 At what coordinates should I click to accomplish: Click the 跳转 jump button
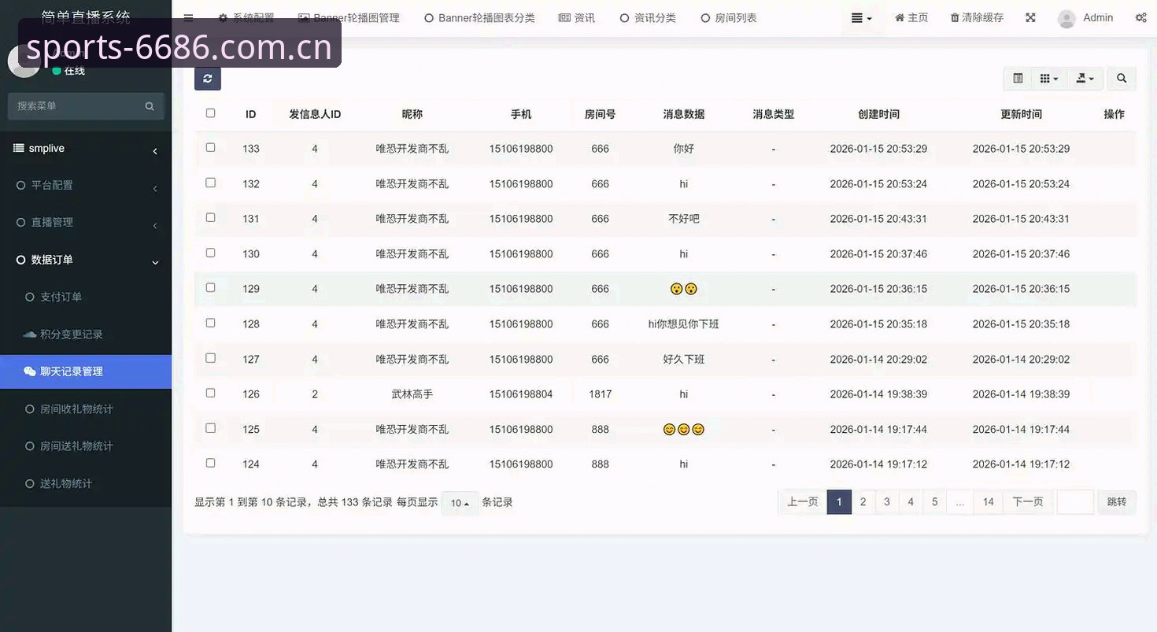pos(1117,502)
